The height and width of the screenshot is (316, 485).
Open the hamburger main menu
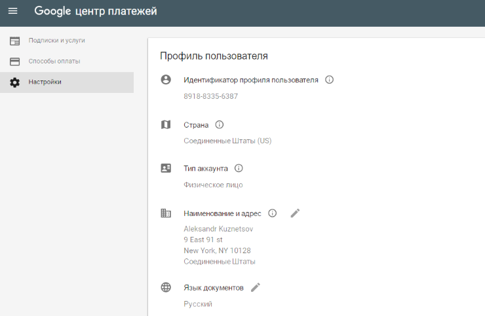tap(12, 11)
